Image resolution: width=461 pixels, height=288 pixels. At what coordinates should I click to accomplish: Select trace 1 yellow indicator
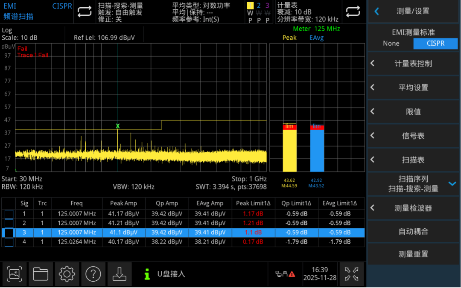(250, 6)
